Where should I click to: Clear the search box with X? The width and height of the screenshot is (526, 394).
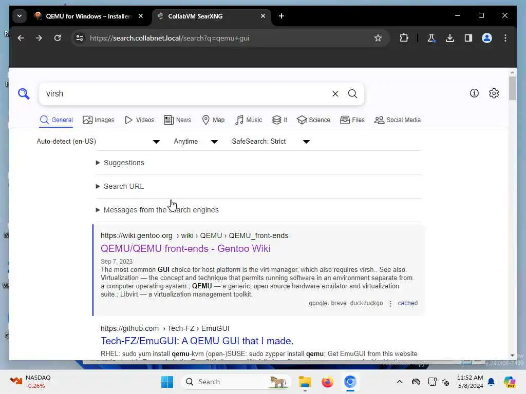[x=335, y=94]
